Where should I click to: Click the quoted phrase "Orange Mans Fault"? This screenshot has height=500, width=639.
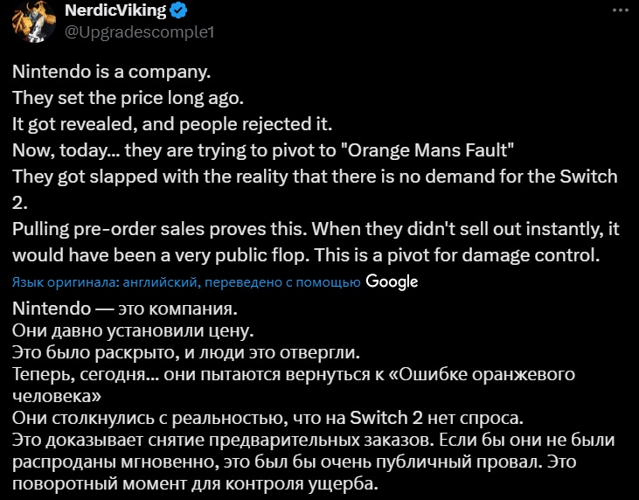[x=425, y=150]
